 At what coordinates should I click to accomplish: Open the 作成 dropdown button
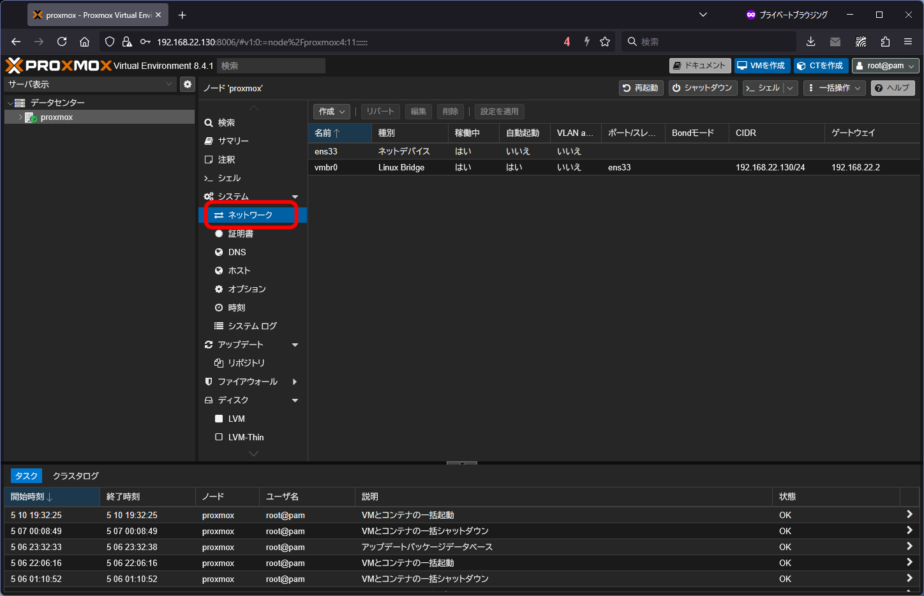(332, 112)
